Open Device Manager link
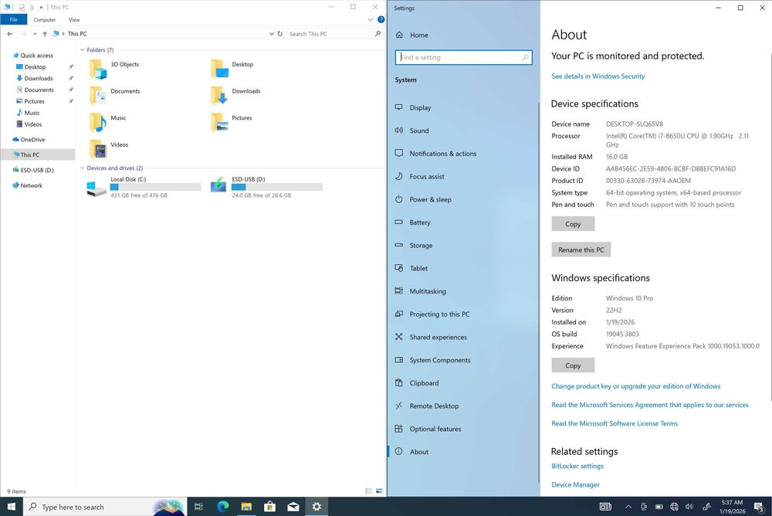772x516 pixels. [575, 484]
